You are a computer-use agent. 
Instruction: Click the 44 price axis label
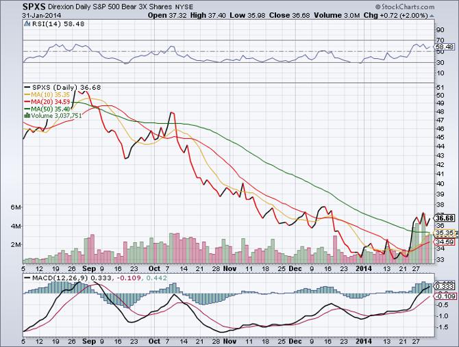441,146
